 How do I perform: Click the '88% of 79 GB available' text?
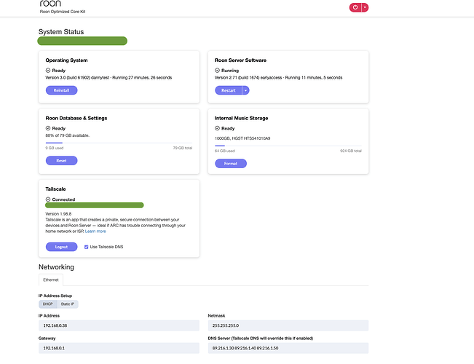point(68,135)
